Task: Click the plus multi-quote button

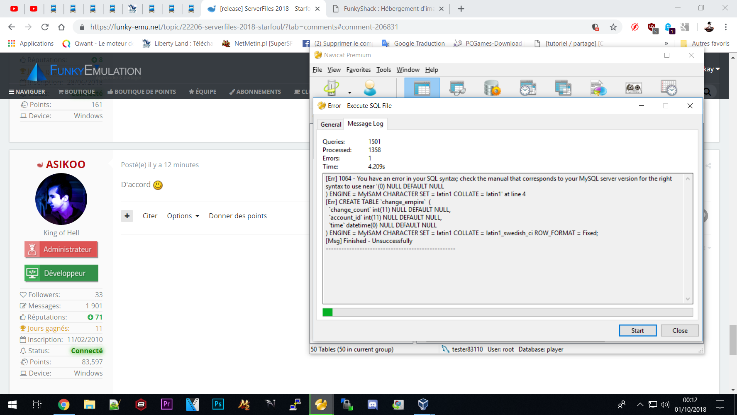Action: [x=127, y=216]
